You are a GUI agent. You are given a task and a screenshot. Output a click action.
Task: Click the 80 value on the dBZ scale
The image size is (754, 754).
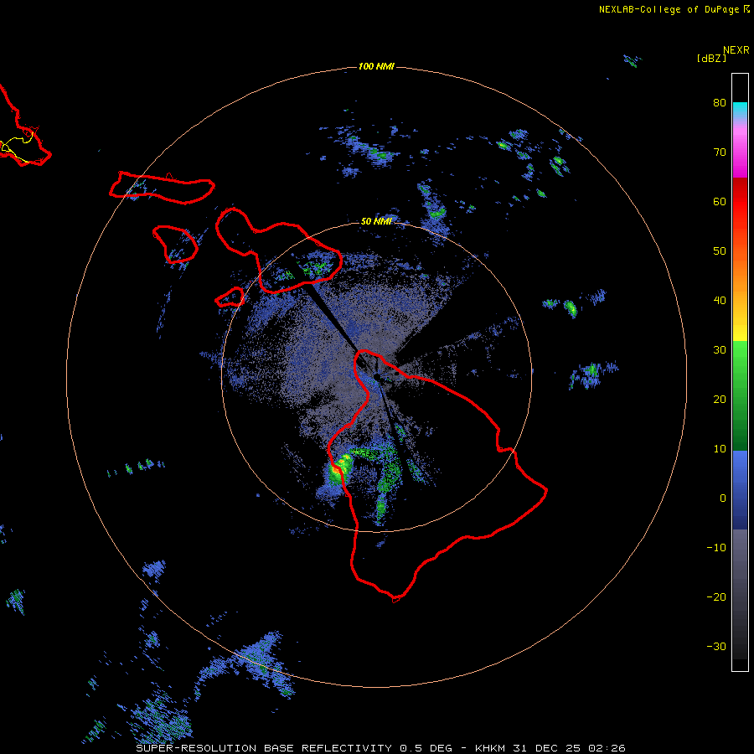(720, 103)
